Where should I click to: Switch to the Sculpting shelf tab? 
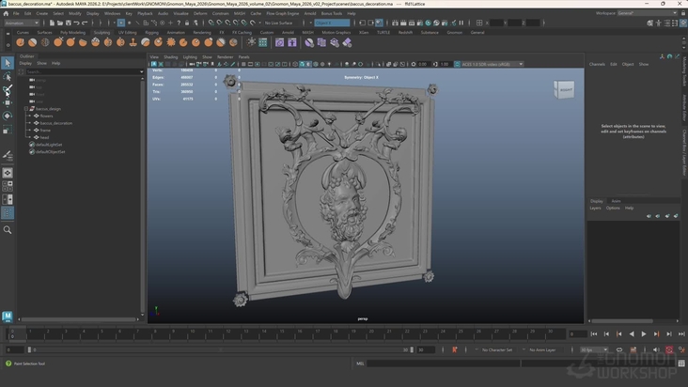(102, 32)
